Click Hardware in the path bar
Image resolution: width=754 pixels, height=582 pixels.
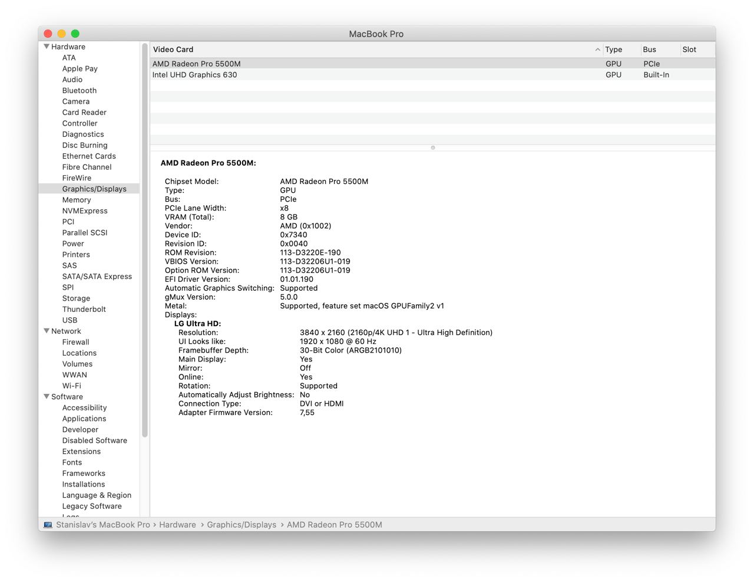(177, 525)
